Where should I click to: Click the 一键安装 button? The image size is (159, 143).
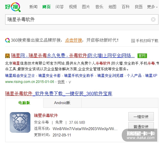[141, 117]
